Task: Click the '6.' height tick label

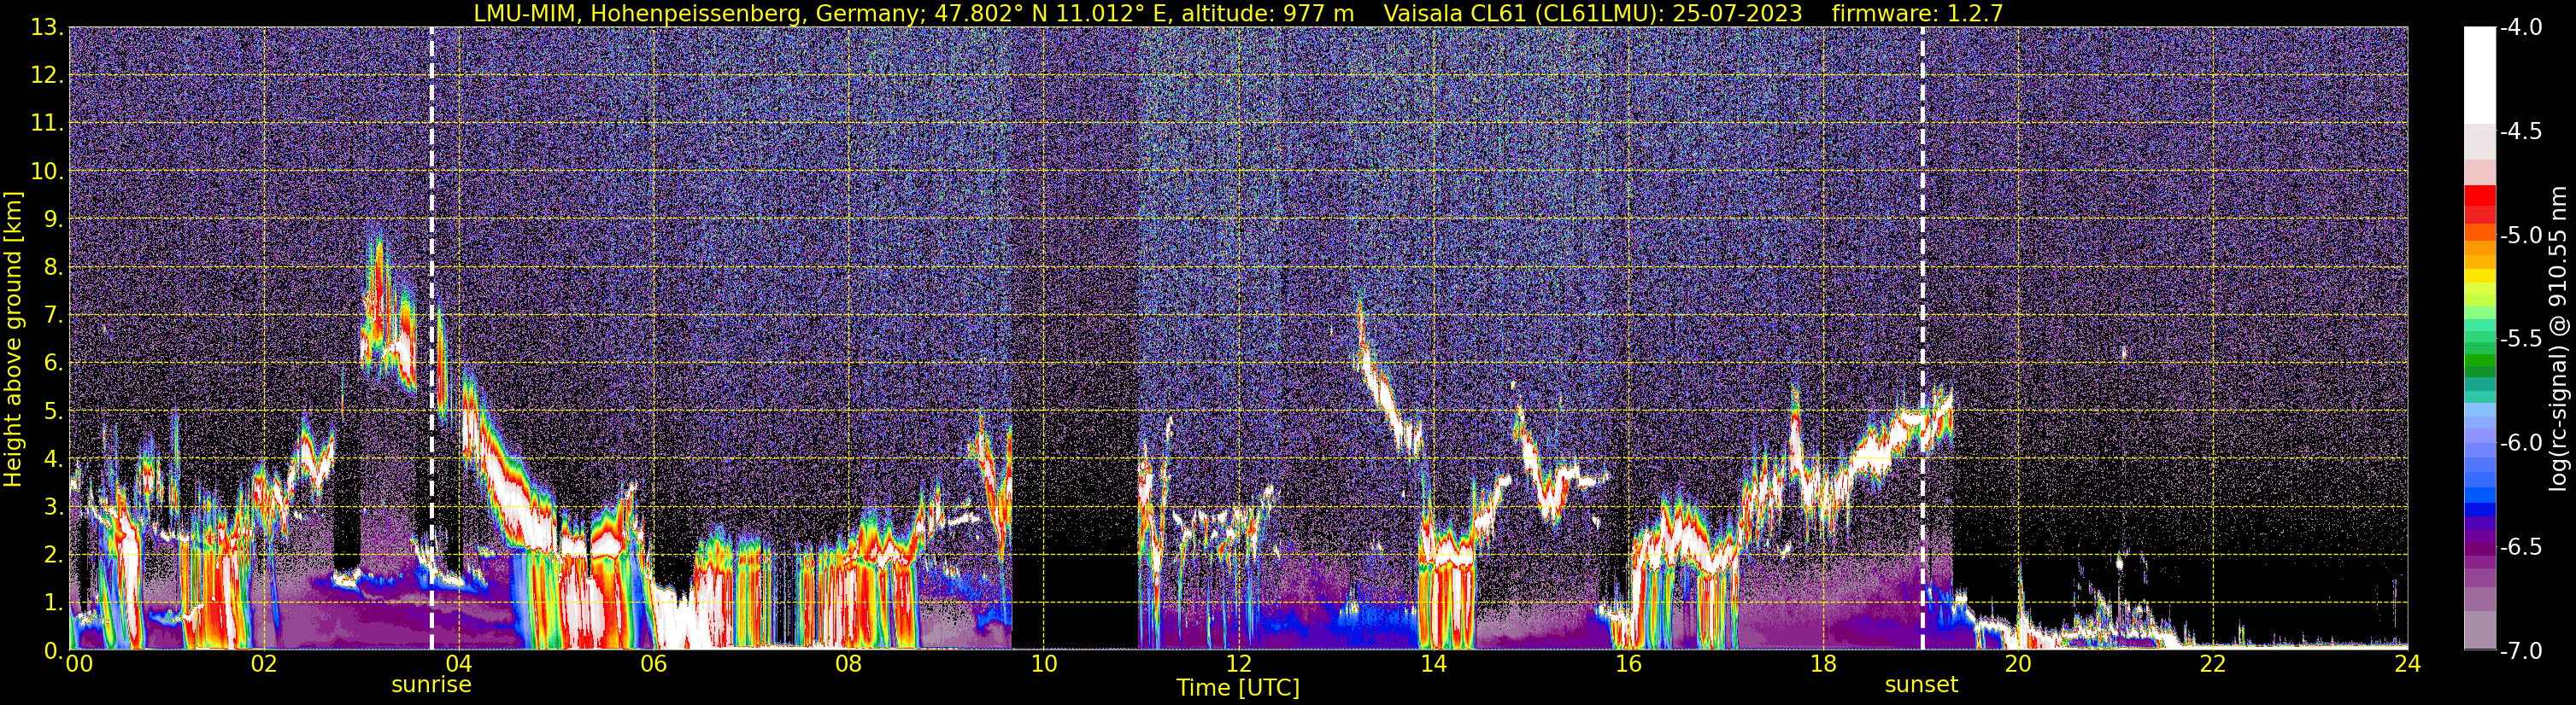Action: tap(53, 364)
